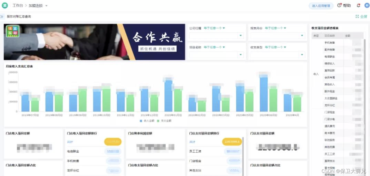Open the 公司归属 value combo box
The height and width of the screenshot is (176, 370).
coord(216,36)
